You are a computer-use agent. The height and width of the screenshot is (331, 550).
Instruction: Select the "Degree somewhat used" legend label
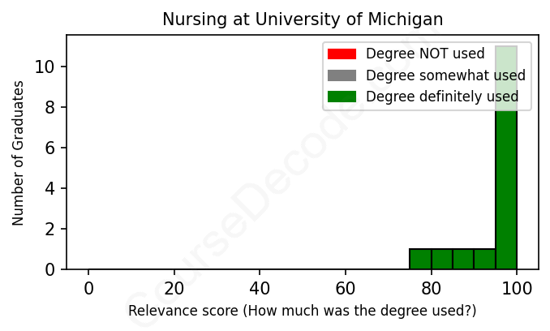coord(445,75)
